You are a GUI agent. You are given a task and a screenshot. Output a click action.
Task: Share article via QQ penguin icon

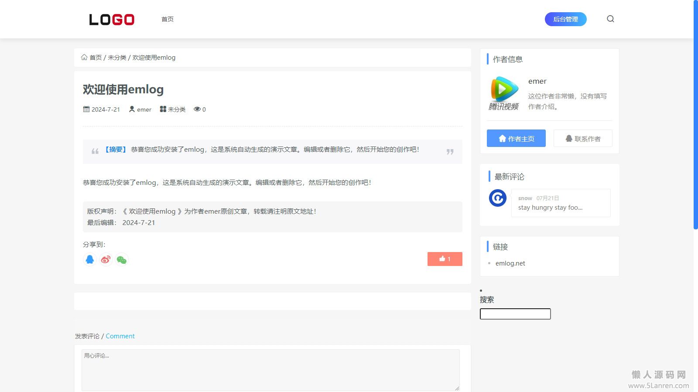click(90, 259)
